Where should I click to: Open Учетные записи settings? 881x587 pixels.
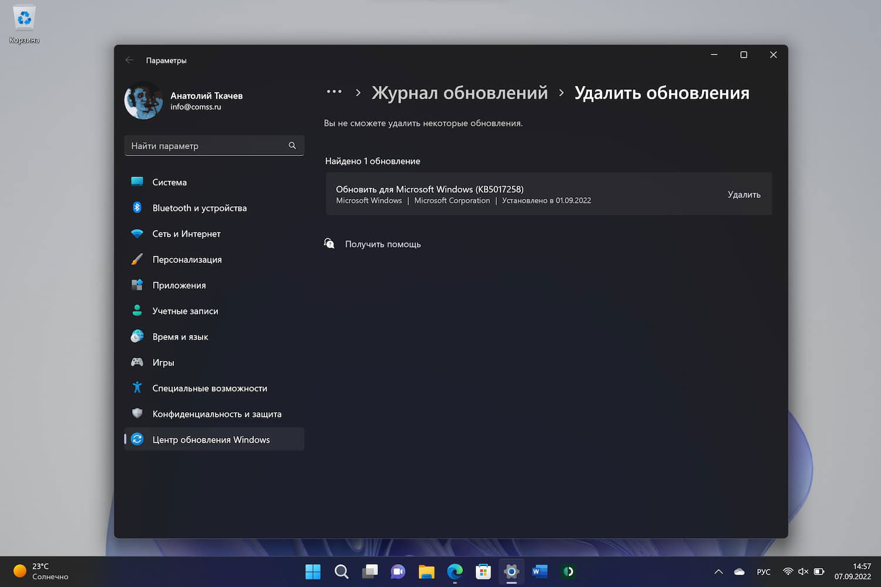[x=214, y=311]
